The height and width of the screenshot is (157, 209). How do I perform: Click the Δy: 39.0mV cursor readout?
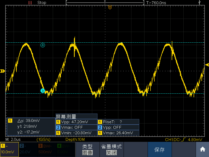pyautogui.click(x=29, y=121)
